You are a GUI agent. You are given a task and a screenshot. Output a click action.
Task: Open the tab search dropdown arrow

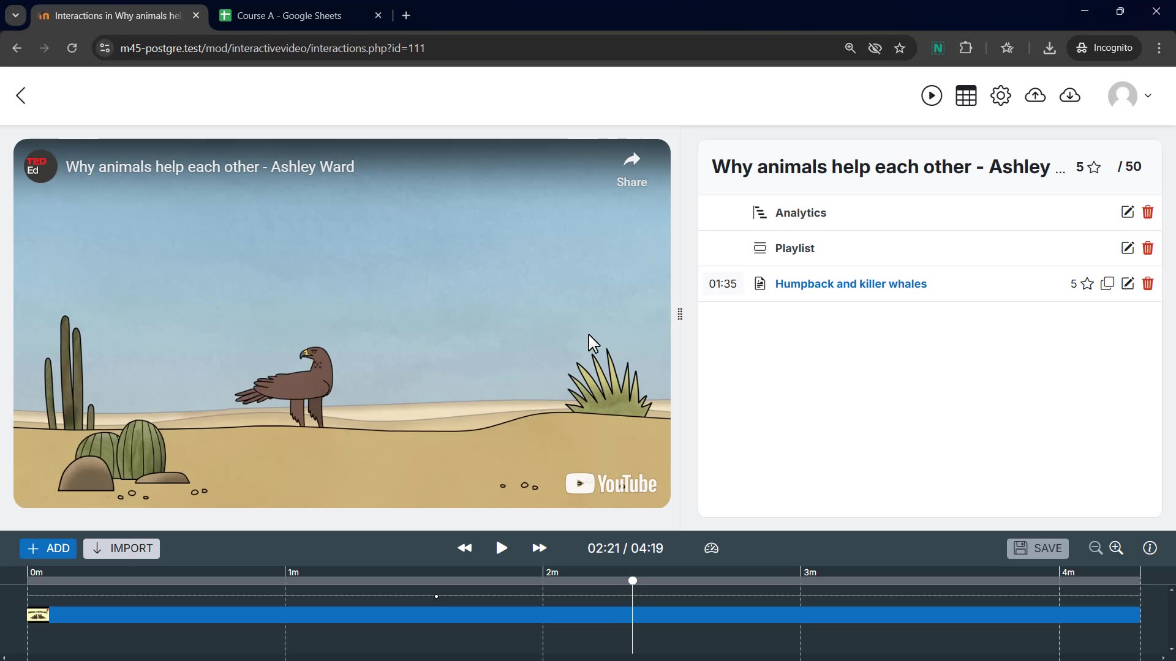point(15,15)
